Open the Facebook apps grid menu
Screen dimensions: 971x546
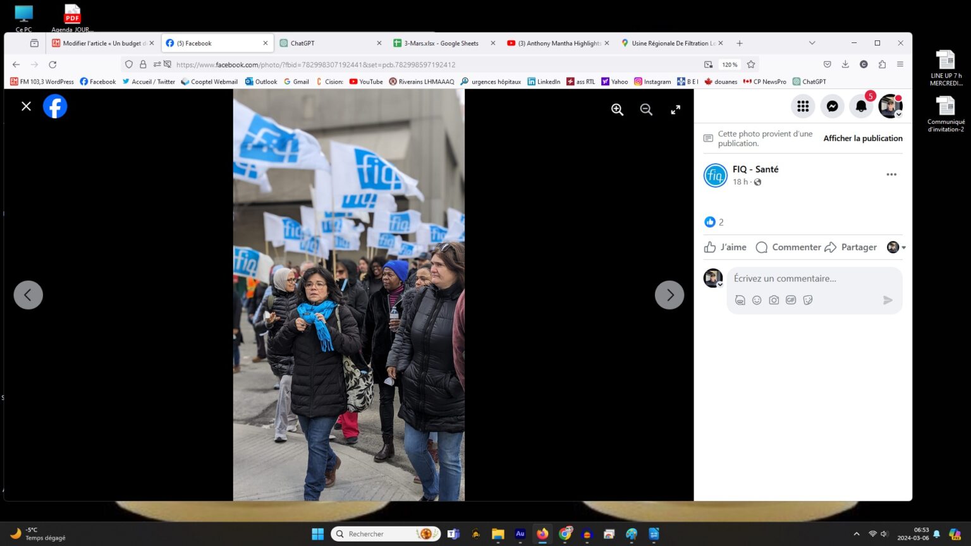pyautogui.click(x=803, y=106)
